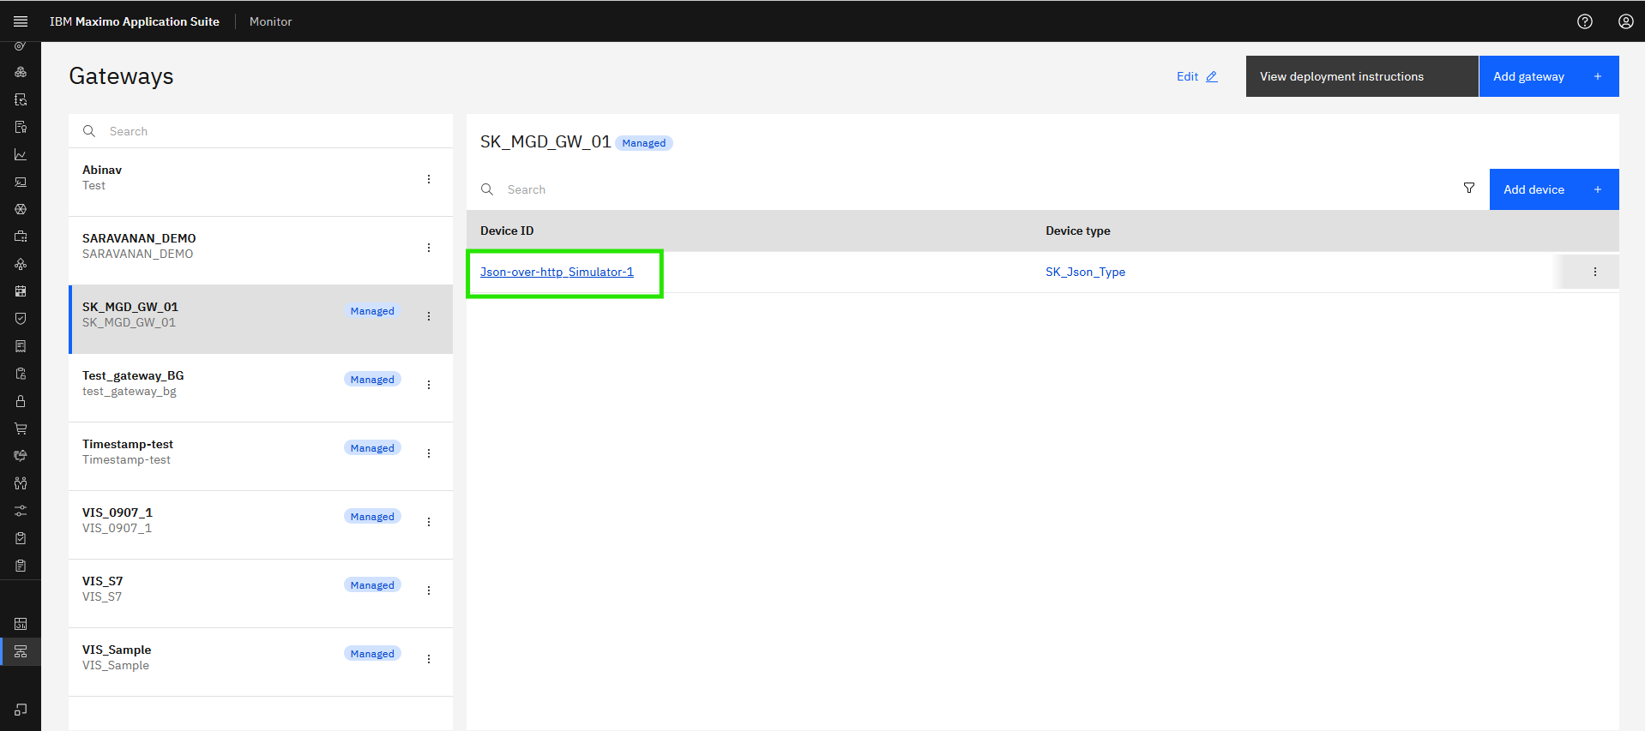Image resolution: width=1645 pixels, height=731 pixels.
Task: Click the line chart sidebar icon
Action: click(x=21, y=154)
